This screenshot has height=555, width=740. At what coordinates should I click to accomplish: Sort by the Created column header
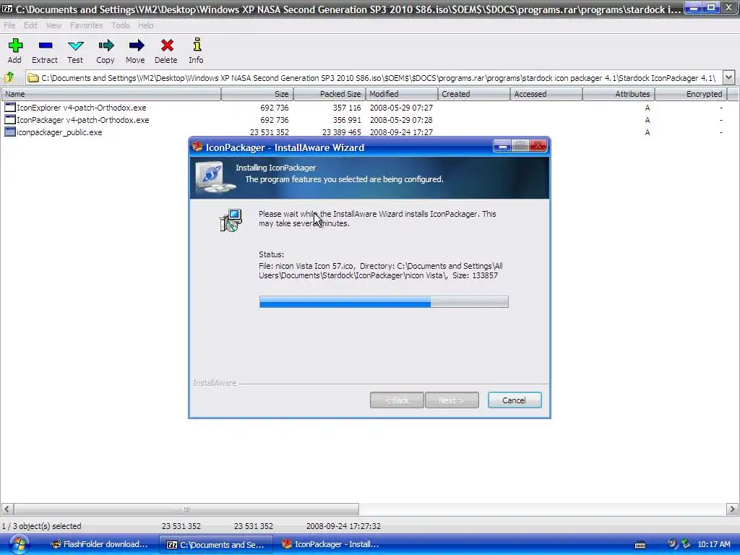(x=474, y=94)
